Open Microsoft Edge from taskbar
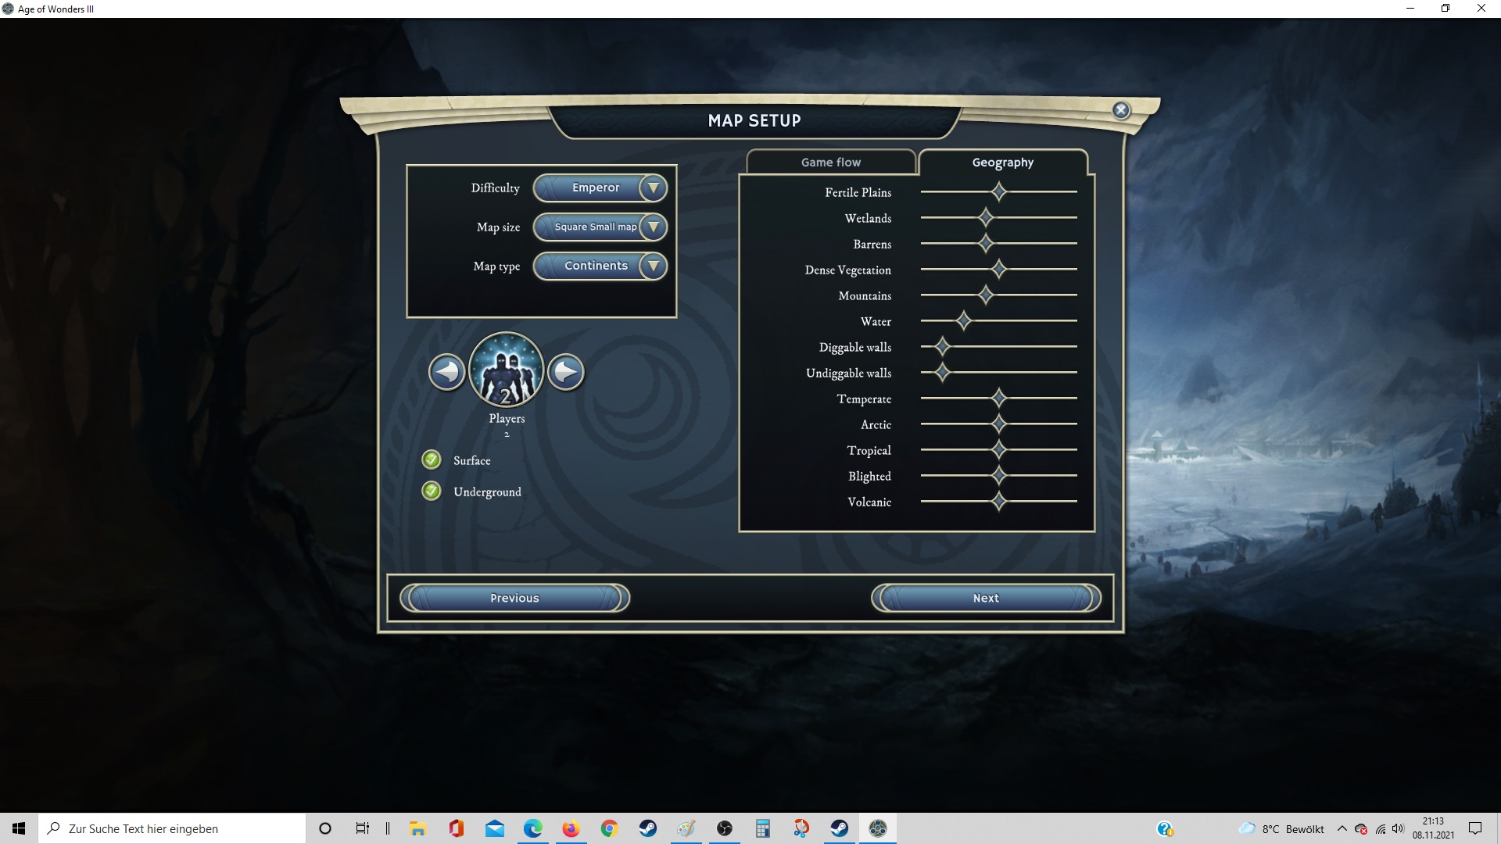This screenshot has width=1501, height=844. 533,828
